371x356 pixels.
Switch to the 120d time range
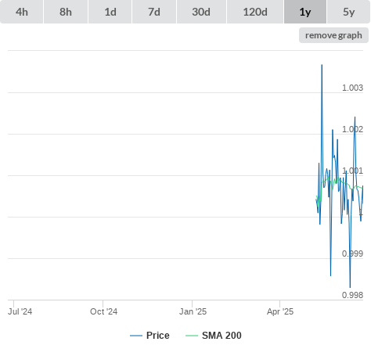[255, 12]
